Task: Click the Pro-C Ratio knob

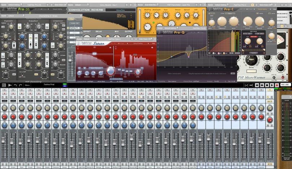Action: pyautogui.click(x=234, y=22)
